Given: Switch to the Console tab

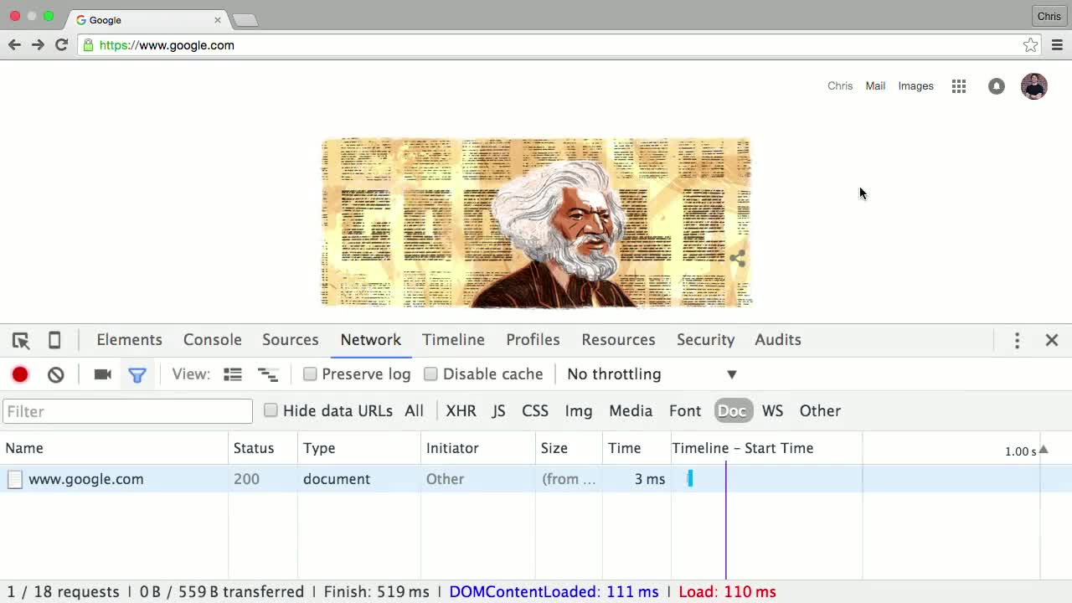Looking at the screenshot, I should (213, 340).
